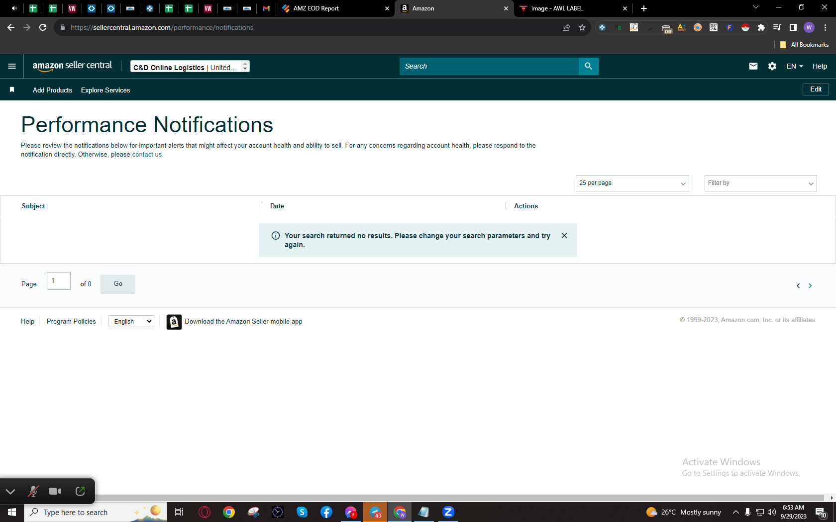The image size is (836, 522).
Task: Click the search magnifier button
Action: (x=588, y=66)
